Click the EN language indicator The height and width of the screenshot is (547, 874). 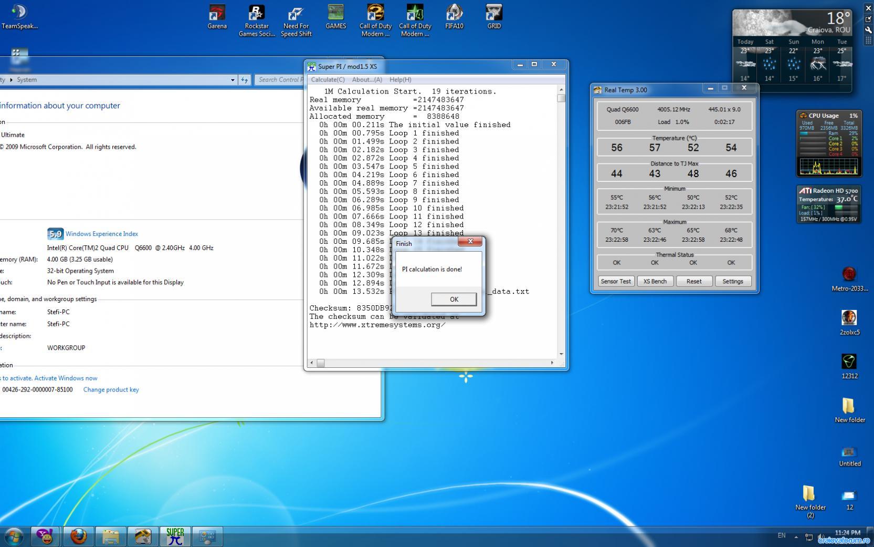(782, 535)
